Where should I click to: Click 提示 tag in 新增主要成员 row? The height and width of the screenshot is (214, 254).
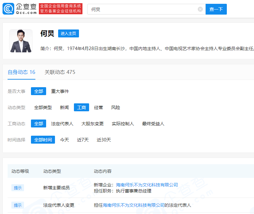18,188
